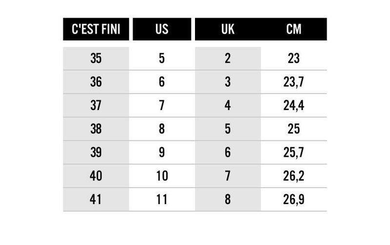Select US size 11 cell
This screenshot has height=245, width=390.
pos(162,199)
